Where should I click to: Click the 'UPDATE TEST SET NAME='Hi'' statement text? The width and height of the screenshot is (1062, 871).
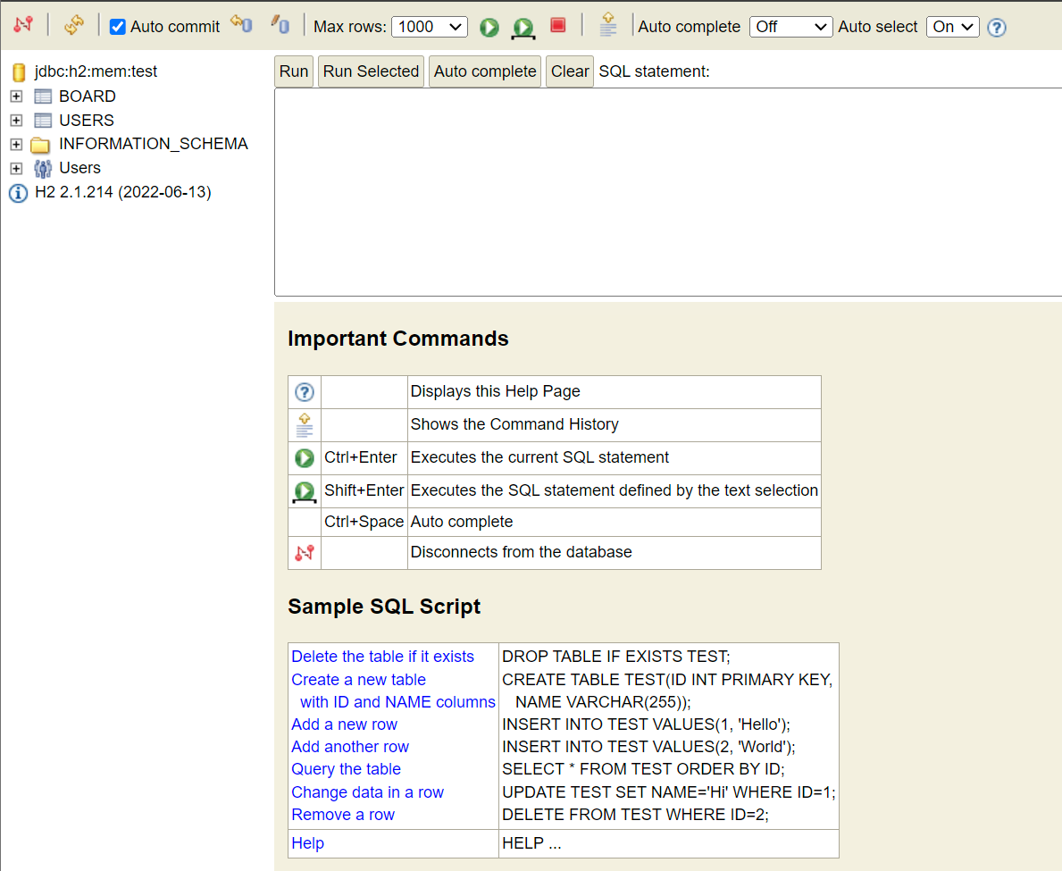(x=668, y=791)
